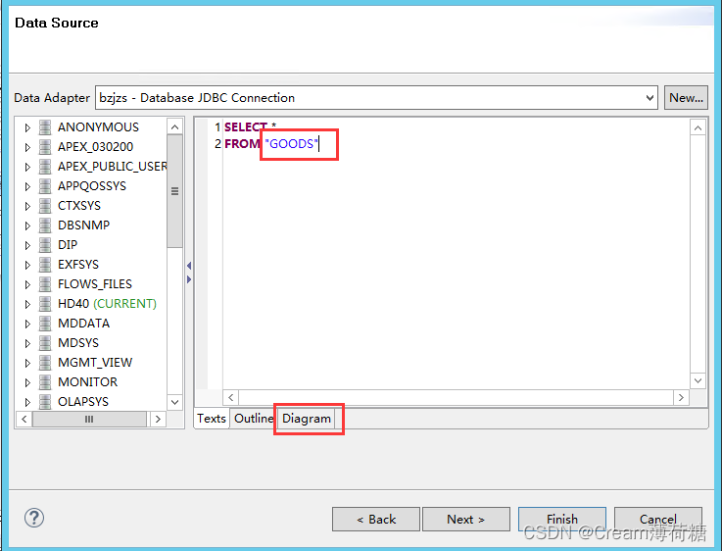Collapse the schema panel with left sash arrow
The image size is (722, 551).
click(x=189, y=266)
